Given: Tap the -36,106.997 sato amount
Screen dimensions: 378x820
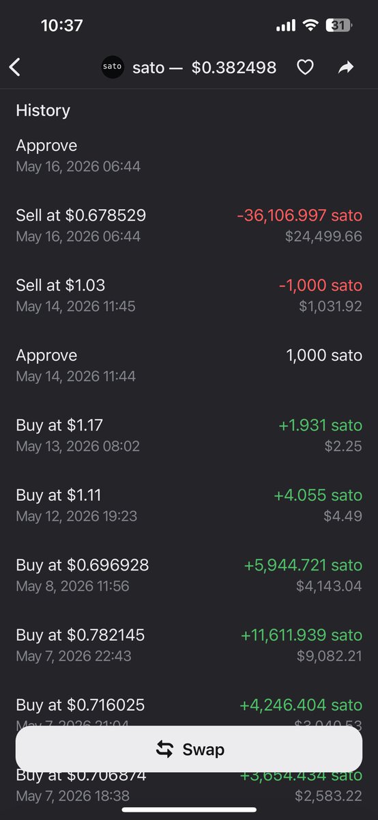Looking at the screenshot, I should (300, 215).
